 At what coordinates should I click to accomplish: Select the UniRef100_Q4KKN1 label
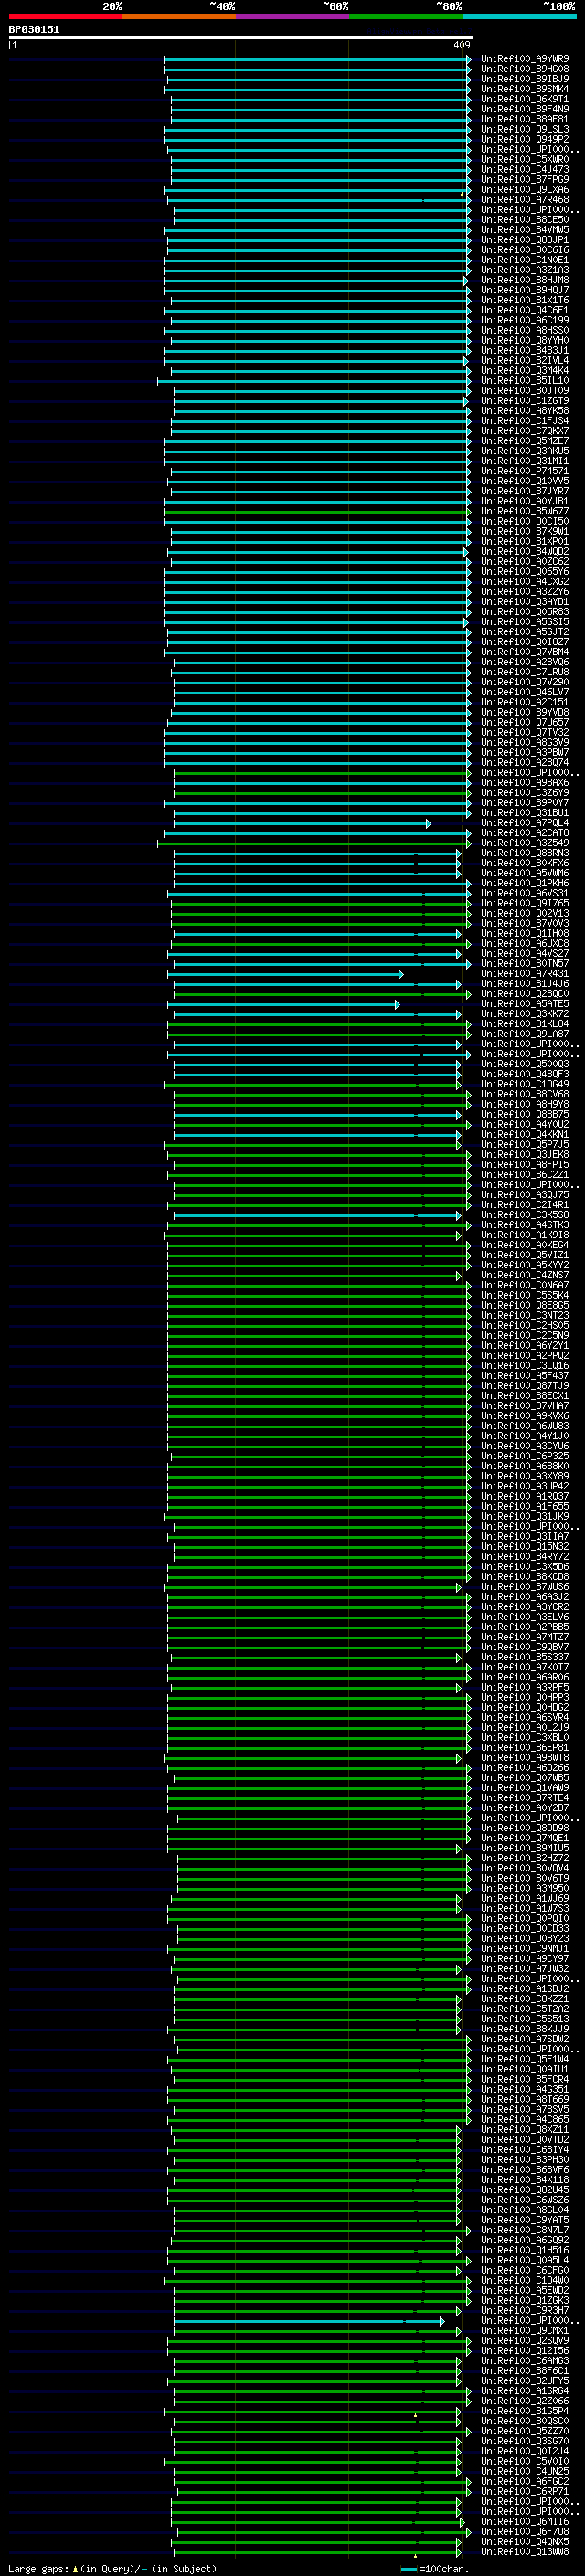point(524,1135)
